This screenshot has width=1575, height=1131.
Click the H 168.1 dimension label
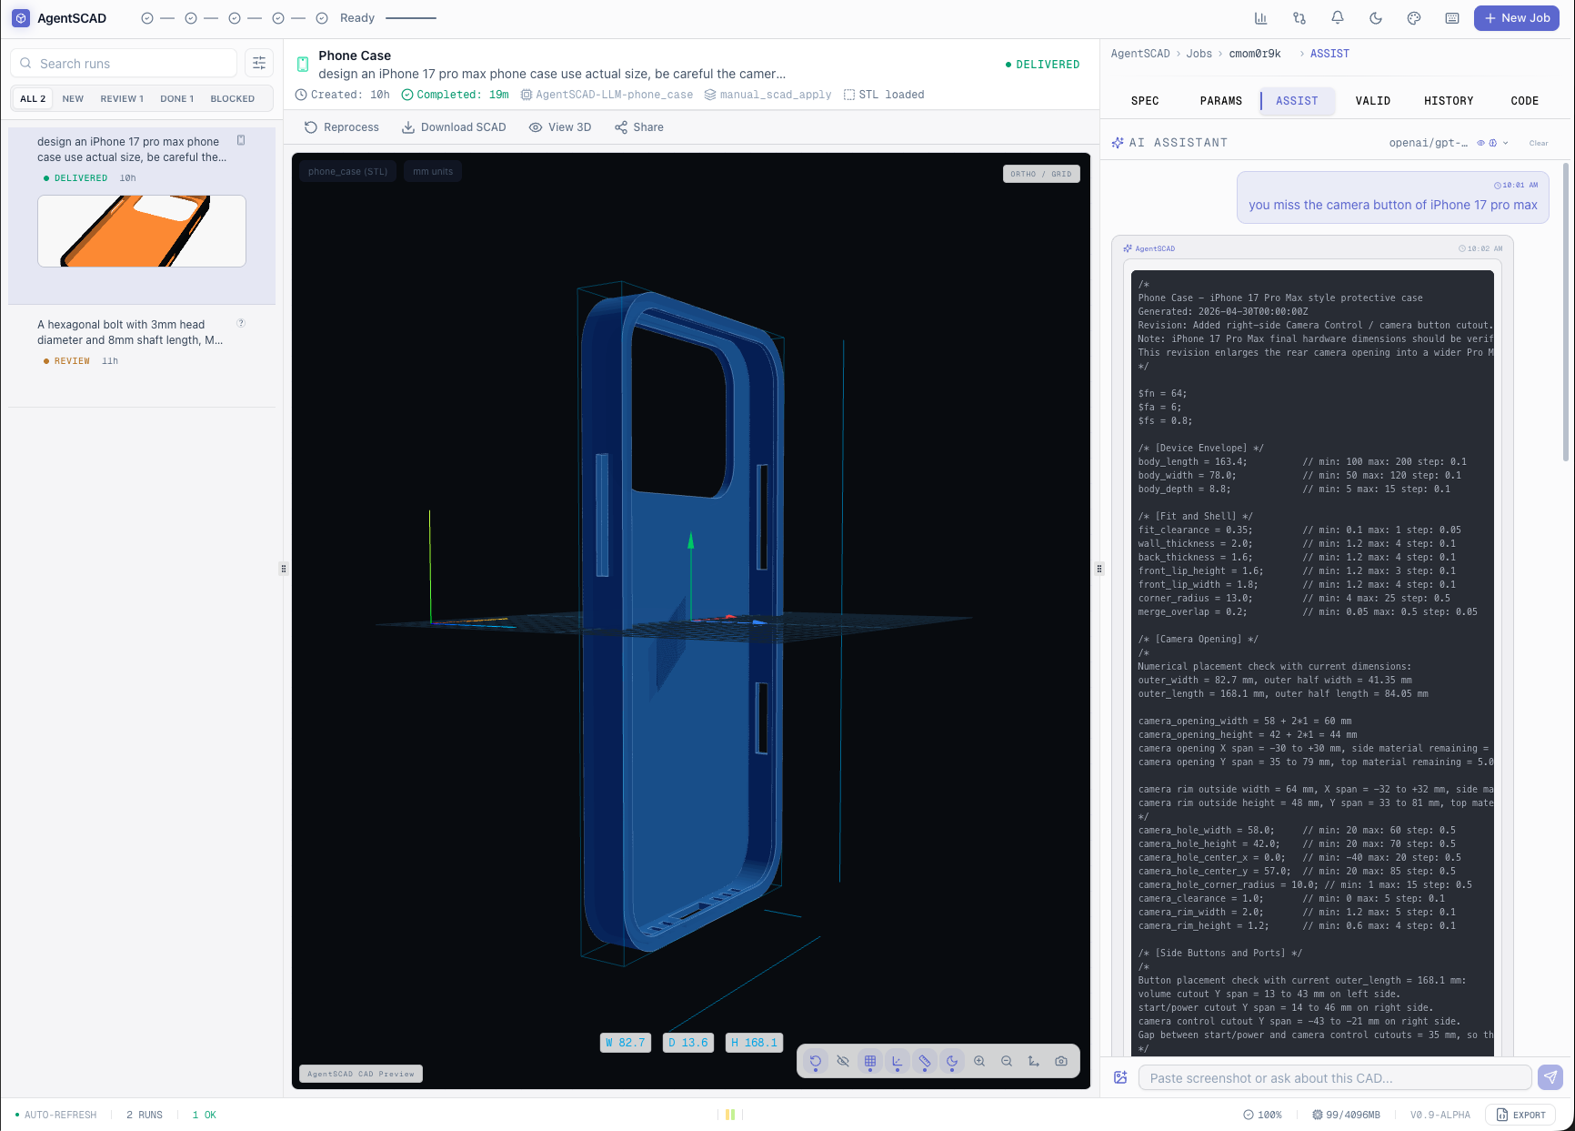(x=754, y=1043)
